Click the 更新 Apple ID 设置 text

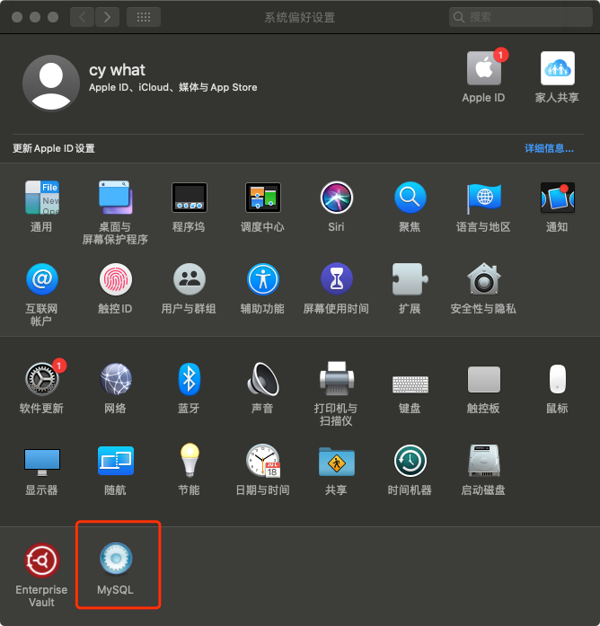pos(54,148)
